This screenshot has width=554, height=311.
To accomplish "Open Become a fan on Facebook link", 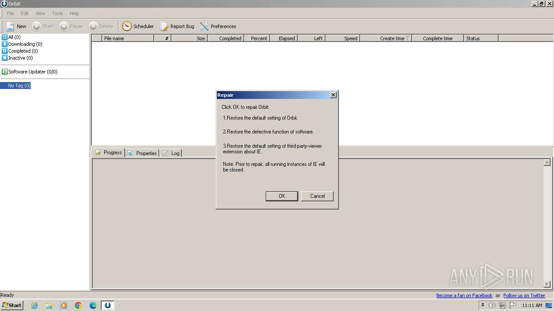I will [464, 295].
